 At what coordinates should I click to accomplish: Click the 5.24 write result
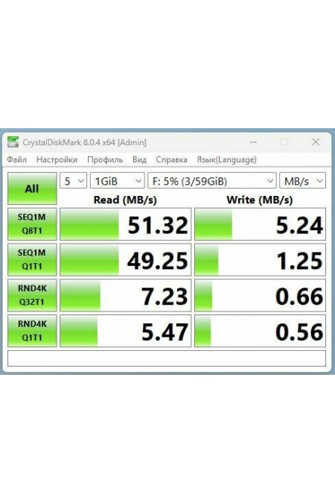click(260, 224)
